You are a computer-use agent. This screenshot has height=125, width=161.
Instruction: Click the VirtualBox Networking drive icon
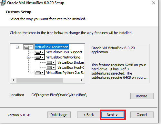click(x=38, y=57)
